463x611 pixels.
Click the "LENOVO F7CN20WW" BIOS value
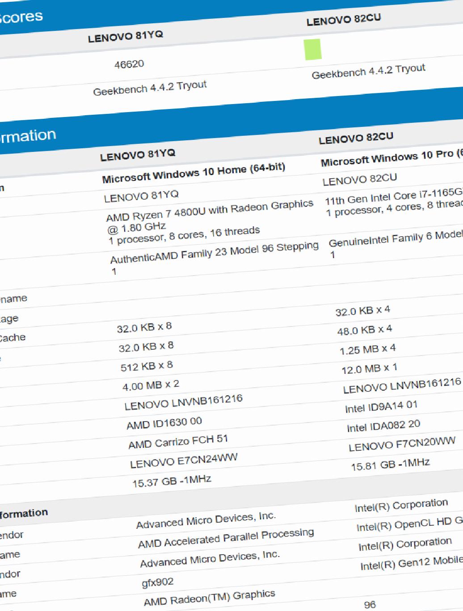pos(402,444)
